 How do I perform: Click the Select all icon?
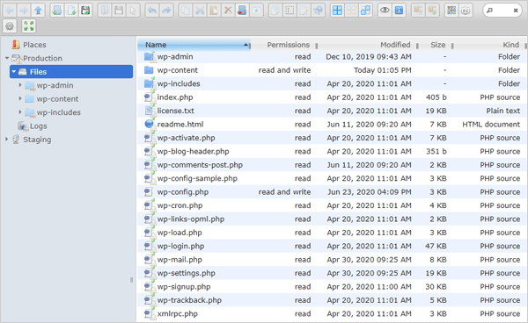click(337, 11)
